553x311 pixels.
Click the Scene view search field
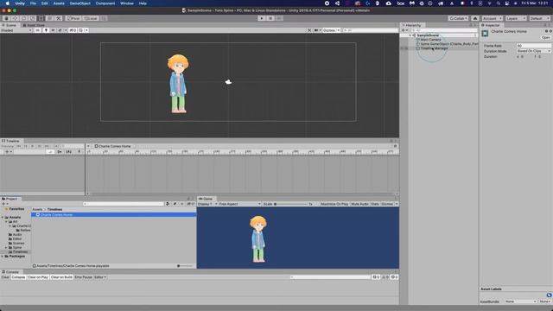pos(370,30)
